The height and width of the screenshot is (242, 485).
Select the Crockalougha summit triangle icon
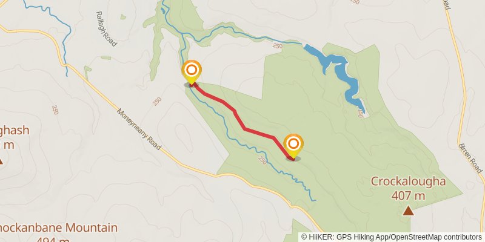408,211
